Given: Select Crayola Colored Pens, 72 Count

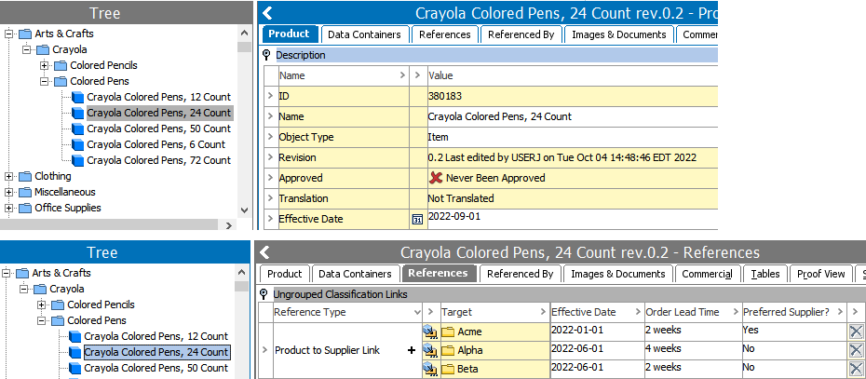Looking at the screenshot, I should coord(158,161).
